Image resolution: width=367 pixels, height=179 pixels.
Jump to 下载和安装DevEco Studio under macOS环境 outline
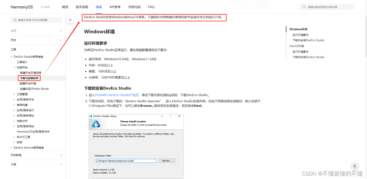[308, 57]
